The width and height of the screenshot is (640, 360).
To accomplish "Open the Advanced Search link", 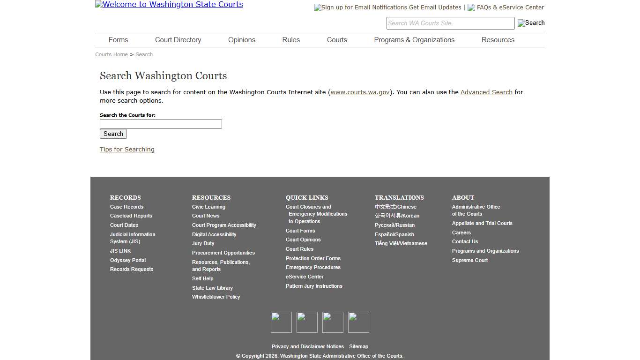I will pos(486,92).
